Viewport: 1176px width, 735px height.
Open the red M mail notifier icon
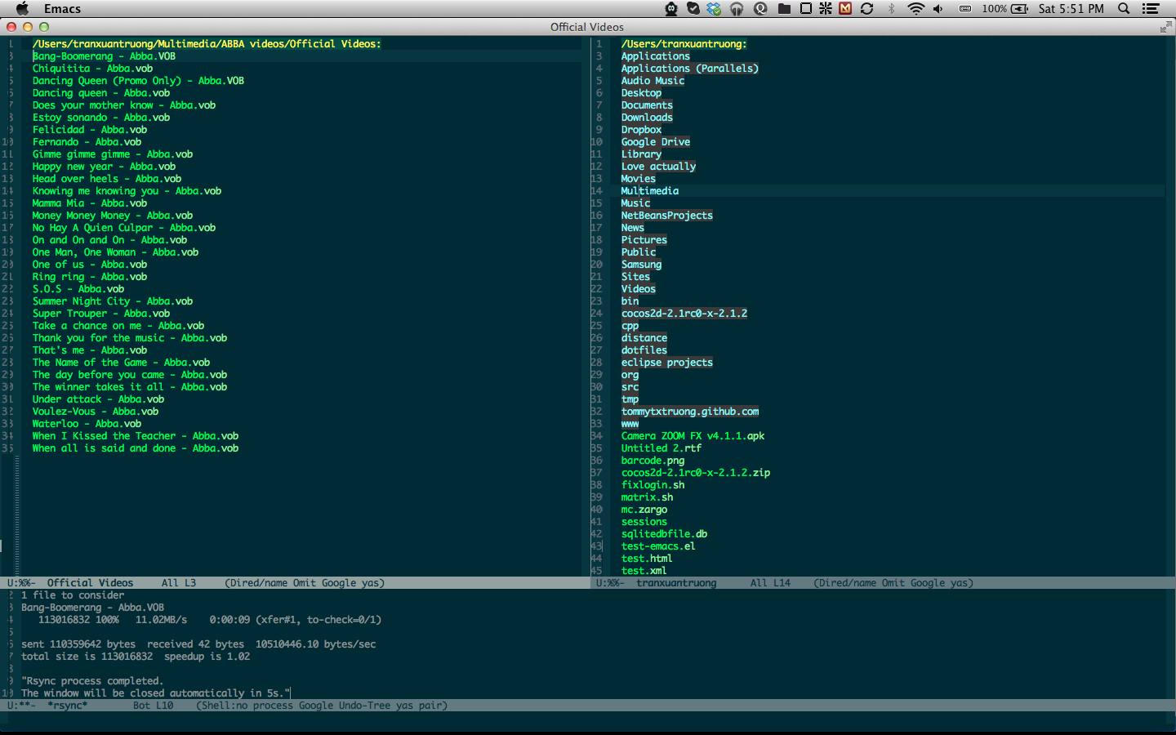[x=845, y=8]
